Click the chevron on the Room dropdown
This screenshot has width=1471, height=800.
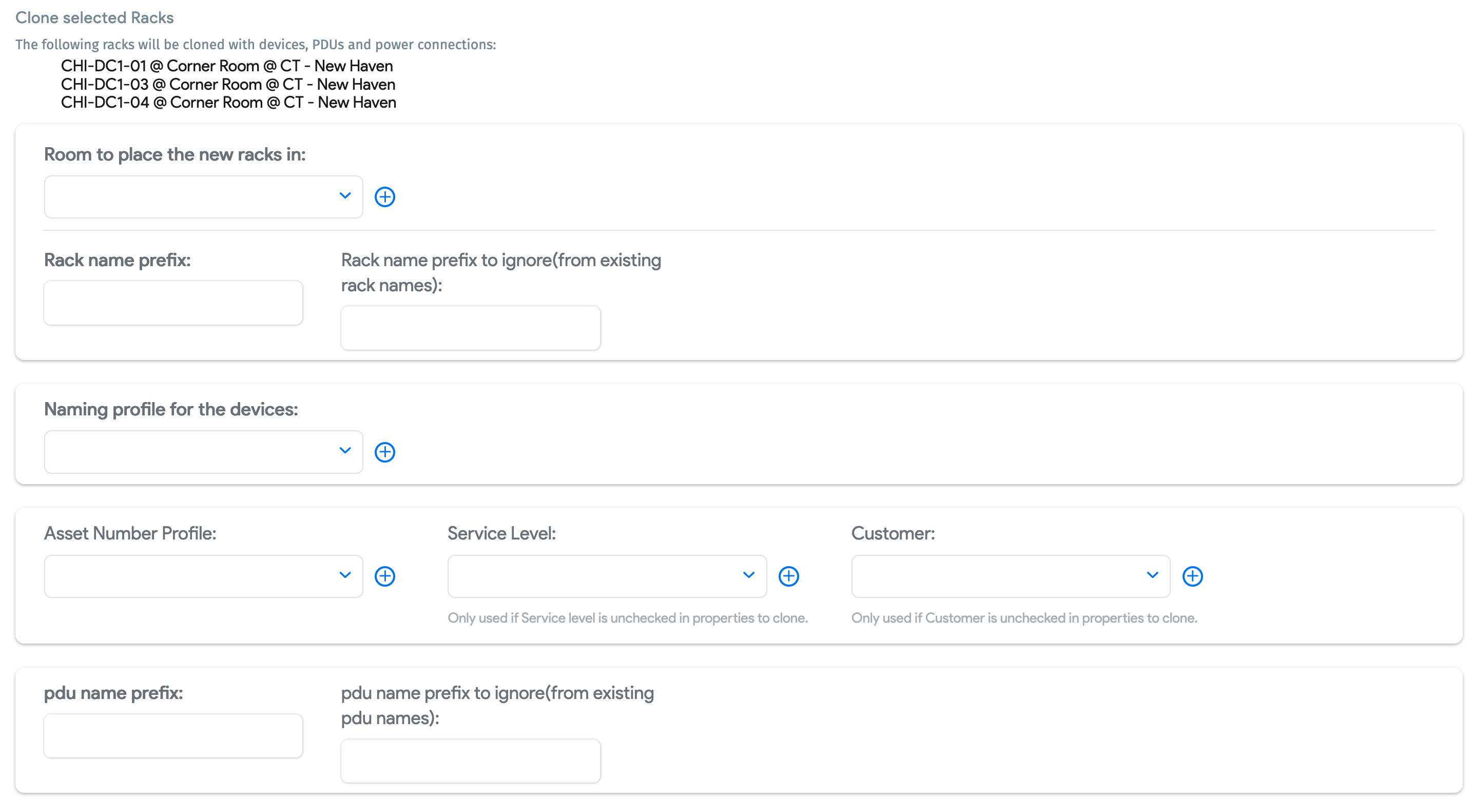click(345, 196)
